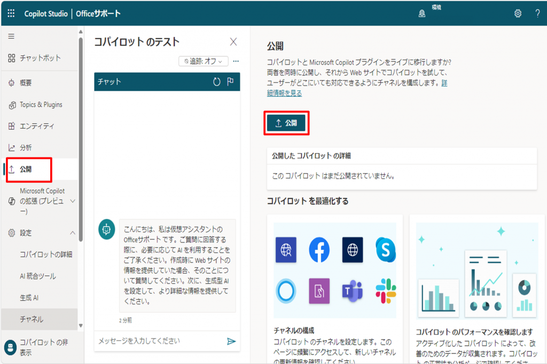The image size is (547, 364).
Task: Select the demo website globe-person icon
Action: [x=286, y=250]
